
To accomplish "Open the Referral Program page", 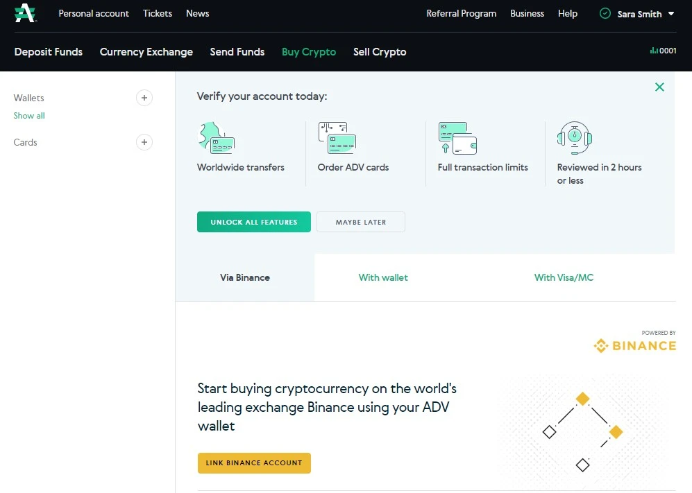I will (x=461, y=14).
